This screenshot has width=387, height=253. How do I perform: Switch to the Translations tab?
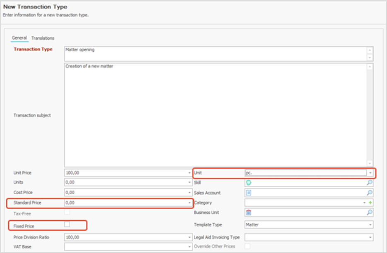click(x=43, y=38)
